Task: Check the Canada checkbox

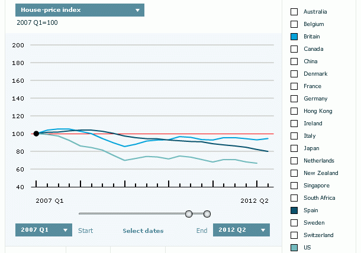Action: [x=294, y=49]
